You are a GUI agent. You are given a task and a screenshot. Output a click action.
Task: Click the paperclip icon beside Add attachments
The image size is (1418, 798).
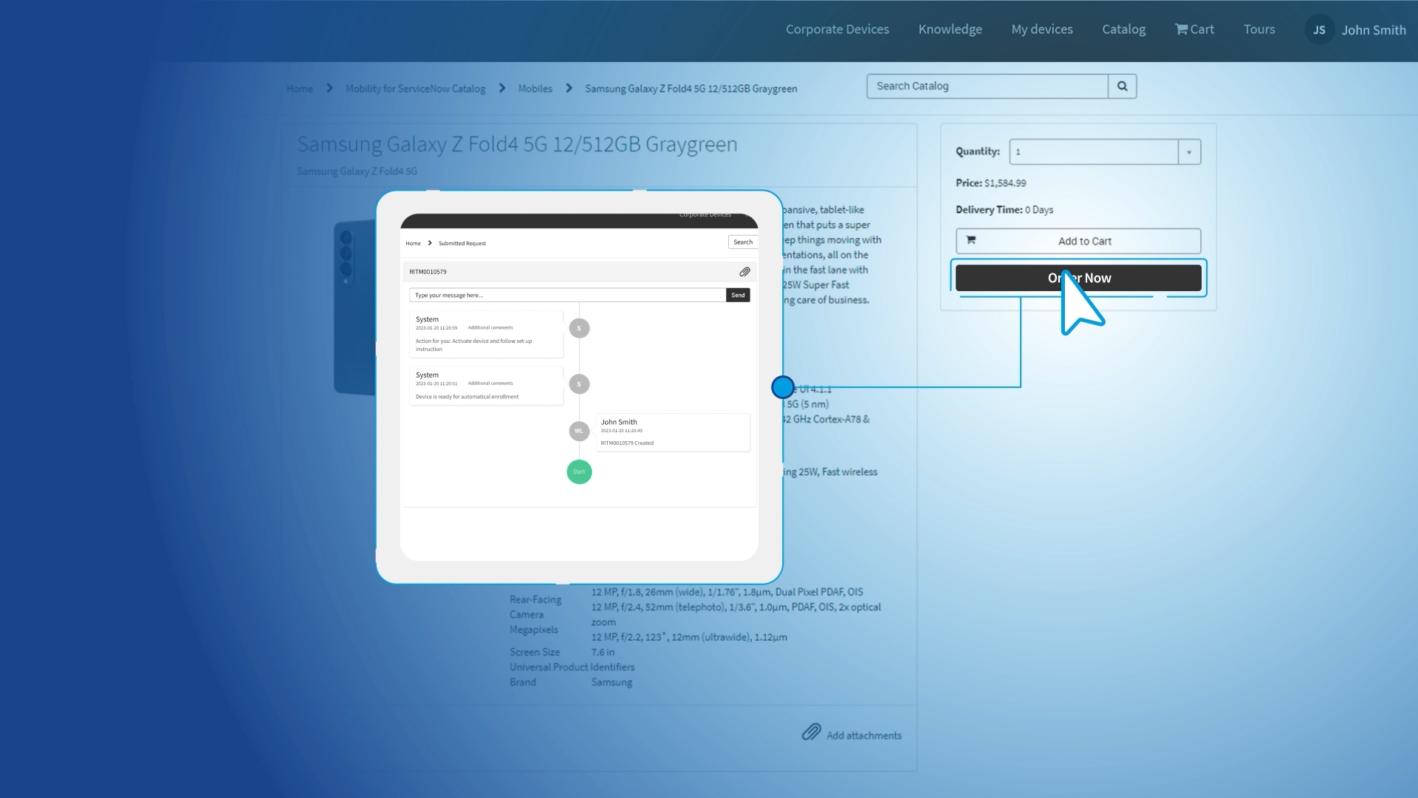point(811,732)
